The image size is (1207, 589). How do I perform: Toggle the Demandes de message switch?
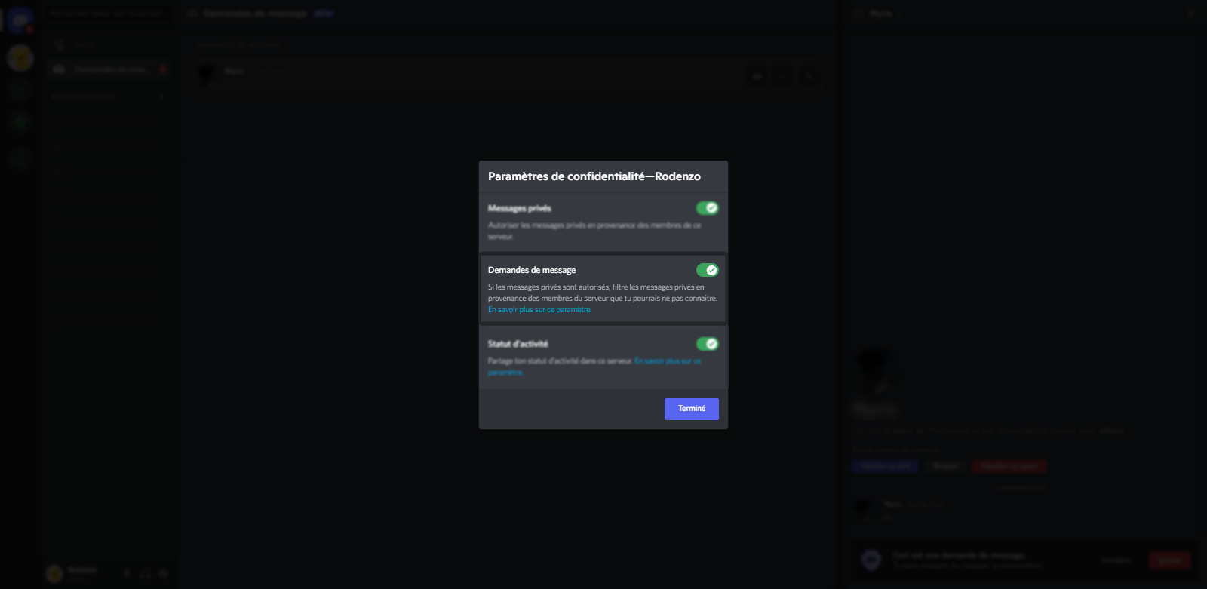[x=707, y=270]
